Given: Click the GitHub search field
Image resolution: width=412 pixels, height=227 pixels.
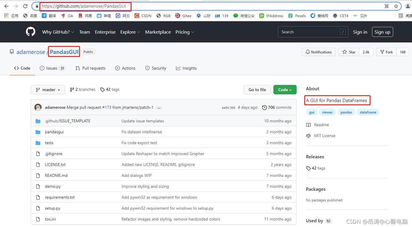Looking at the screenshot, I should click(x=313, y=32).
